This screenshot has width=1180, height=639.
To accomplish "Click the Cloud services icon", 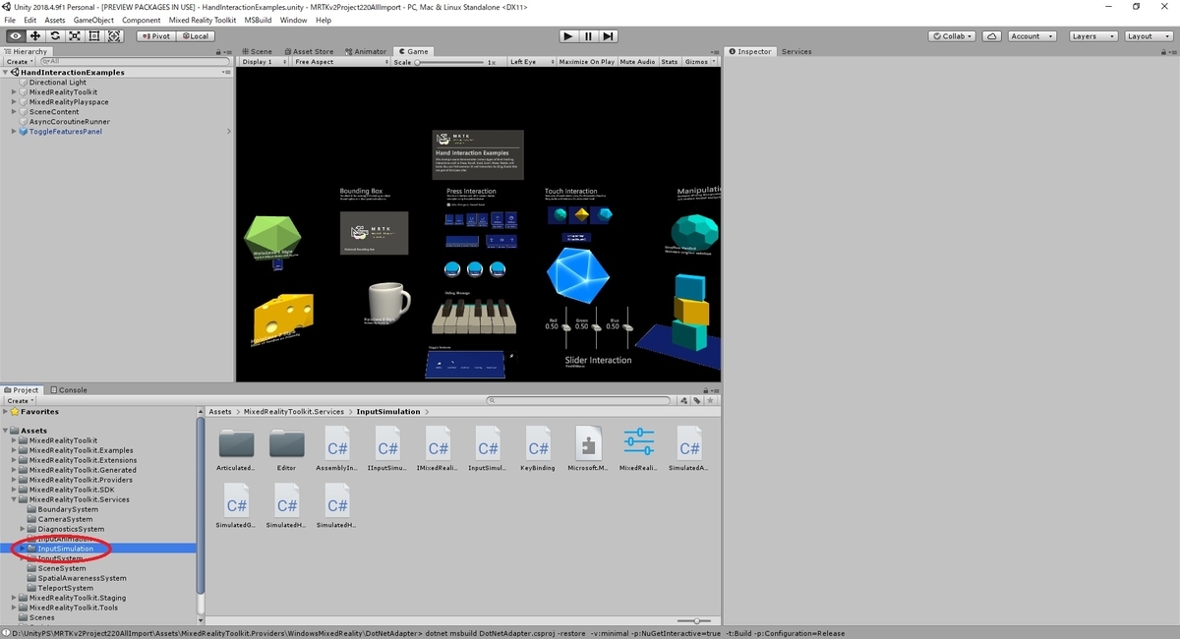I will click(x=991, y=35).
